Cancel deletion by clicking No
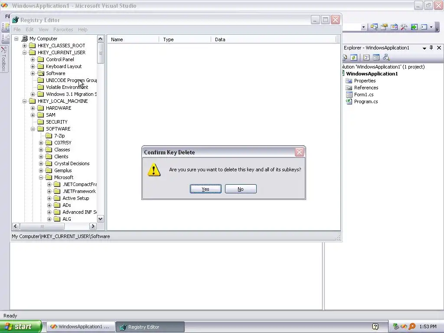Screen dimensions: 444x333 coord(241,189)
